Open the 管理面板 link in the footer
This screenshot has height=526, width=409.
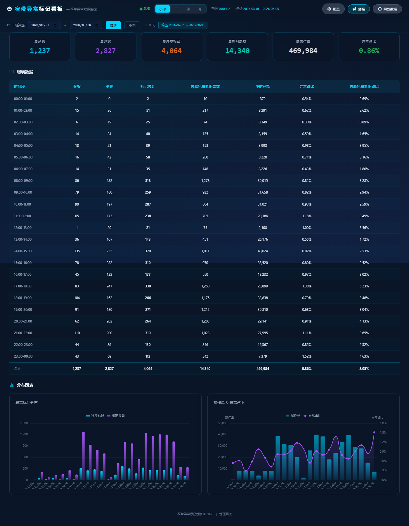click(x=226, y=514)
